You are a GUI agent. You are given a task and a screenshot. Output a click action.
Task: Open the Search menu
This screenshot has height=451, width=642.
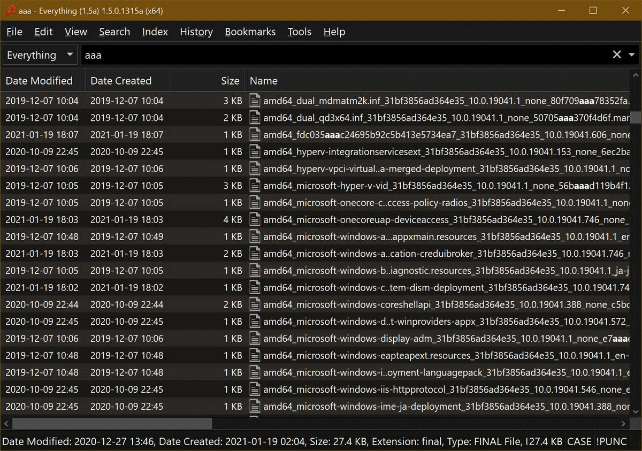click(114, 32)
